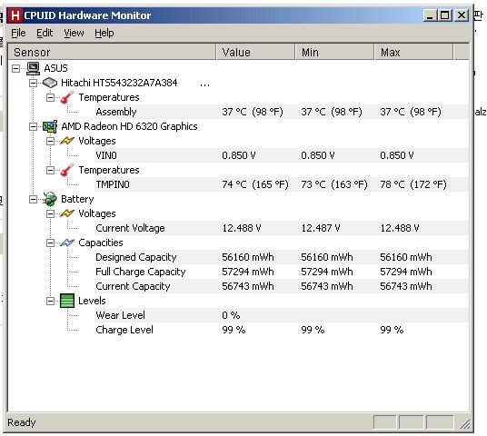Click the ellipsis after Hitachi drive name
Screen dimensions: 487x436
click(204, 85)
